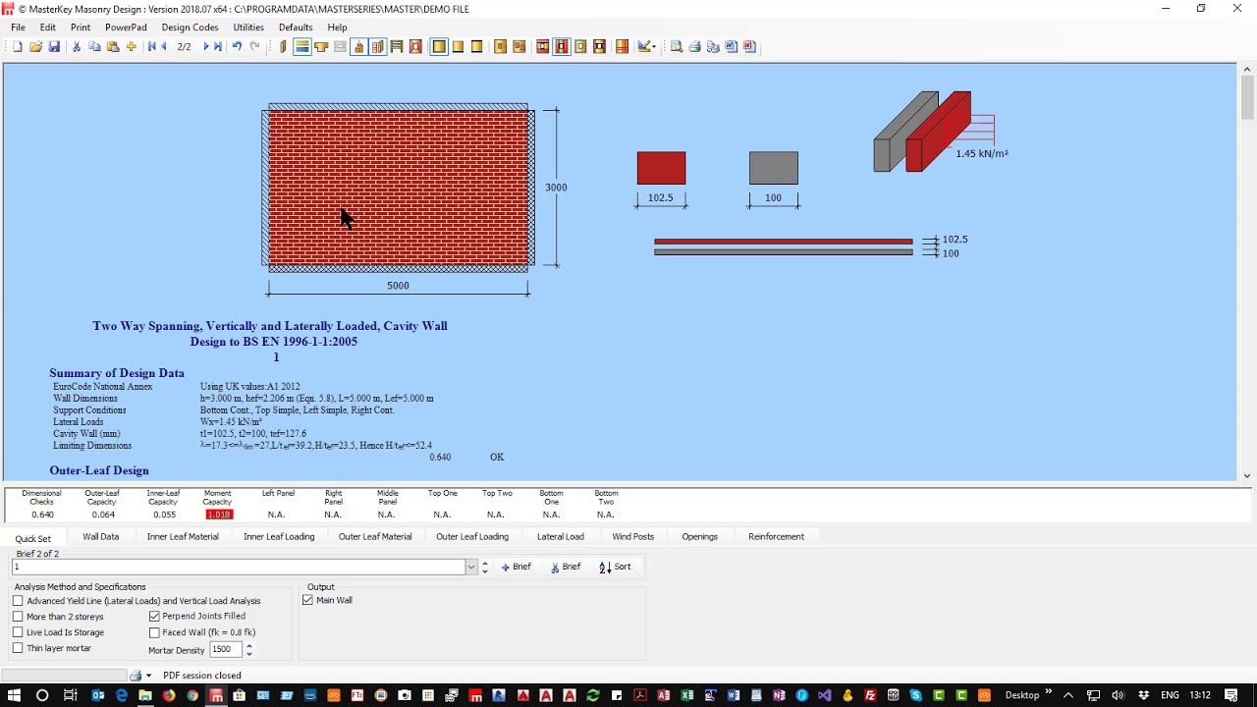Image resolution: width=1257 pixels, height=707 pixels.
Task: Open a file with the folder icon
Action: point(35,46)
